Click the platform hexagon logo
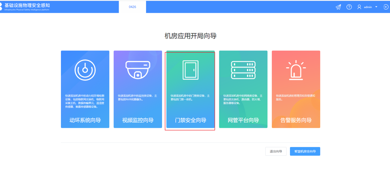Screen dimensions: 390x192 tap(1, 7)
